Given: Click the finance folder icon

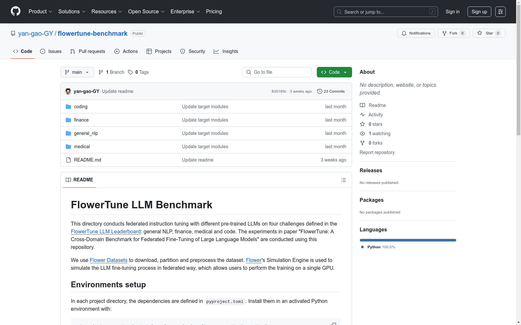Looking at the screenshot, I should coord(68,120).
